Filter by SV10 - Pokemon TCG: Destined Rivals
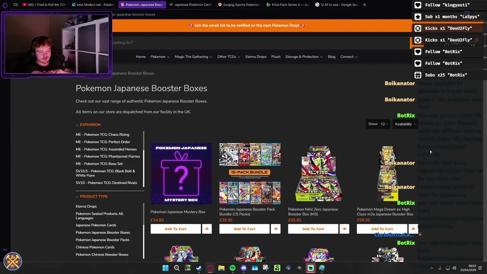This screenshot has height=274, width=487. tap(106, 183)
